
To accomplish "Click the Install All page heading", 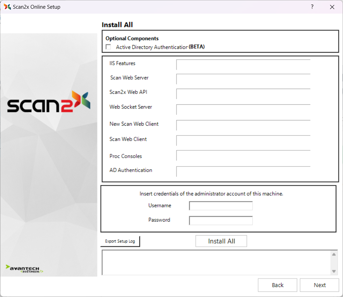I will (117, 25).
